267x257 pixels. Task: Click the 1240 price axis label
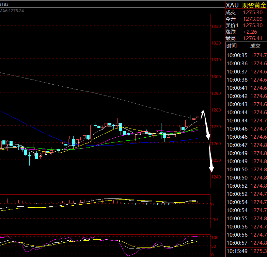point(216,177)
